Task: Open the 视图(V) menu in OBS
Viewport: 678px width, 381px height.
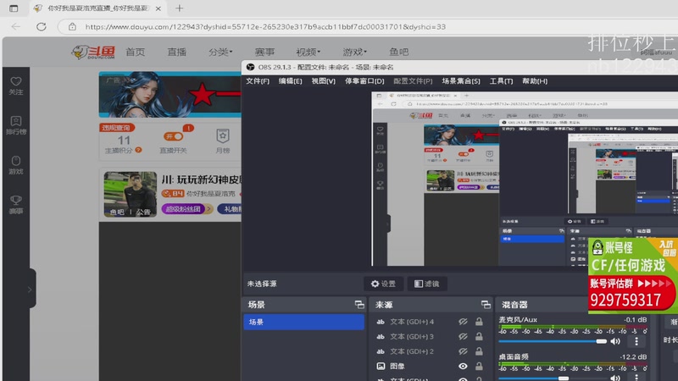Action: (324, 80)
